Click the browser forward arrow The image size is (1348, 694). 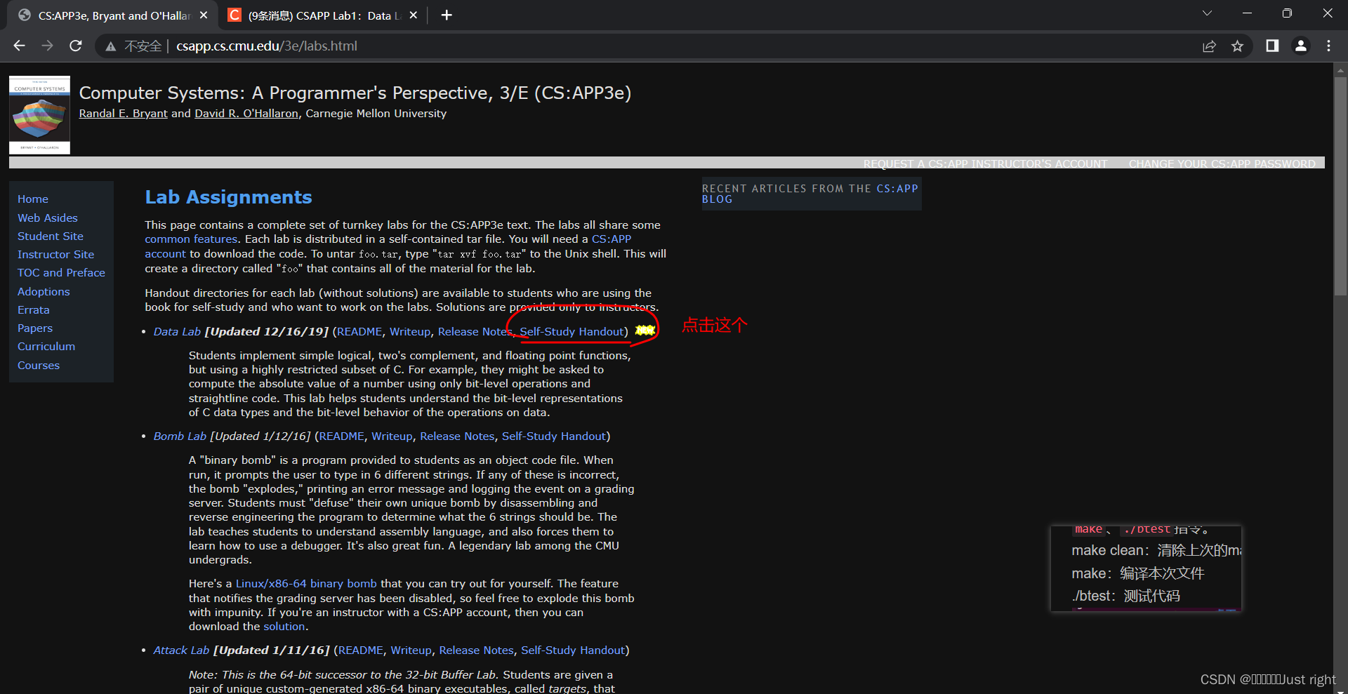[x=47, y=46]
